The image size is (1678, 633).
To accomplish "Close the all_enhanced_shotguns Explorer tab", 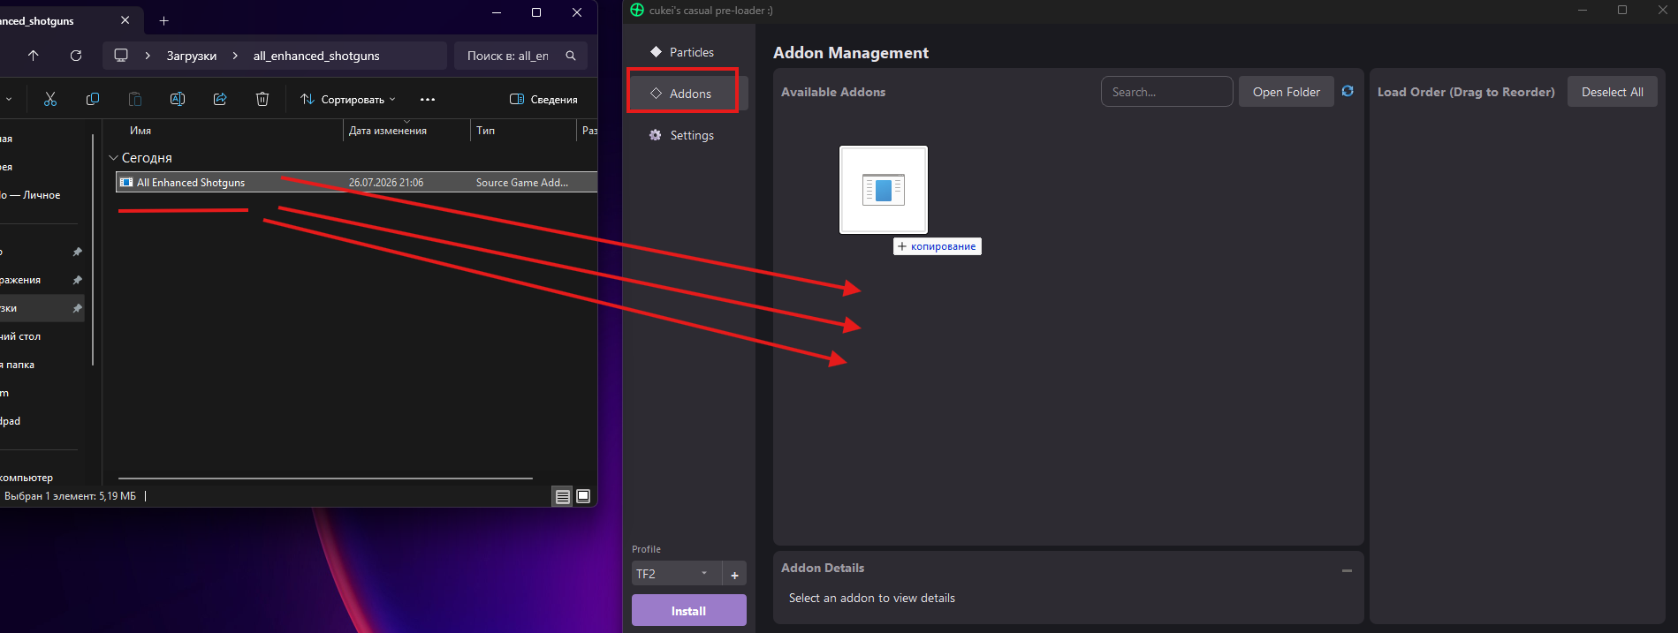I will click(x=125, y=20).
